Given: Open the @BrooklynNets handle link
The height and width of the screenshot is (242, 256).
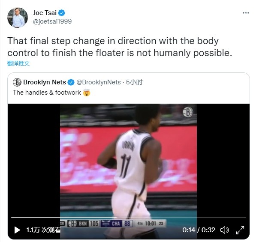Looking at the screenshot, I should click(99, 82).
